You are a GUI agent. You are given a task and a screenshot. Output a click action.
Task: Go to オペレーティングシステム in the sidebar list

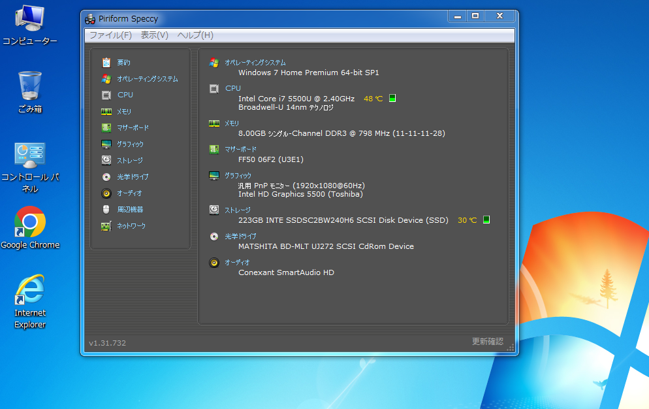(148, 79)
